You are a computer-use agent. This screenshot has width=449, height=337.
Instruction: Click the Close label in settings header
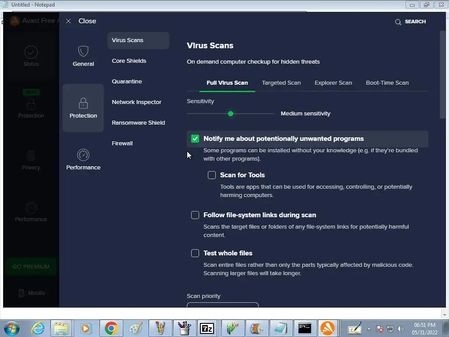tap(87, 21)
